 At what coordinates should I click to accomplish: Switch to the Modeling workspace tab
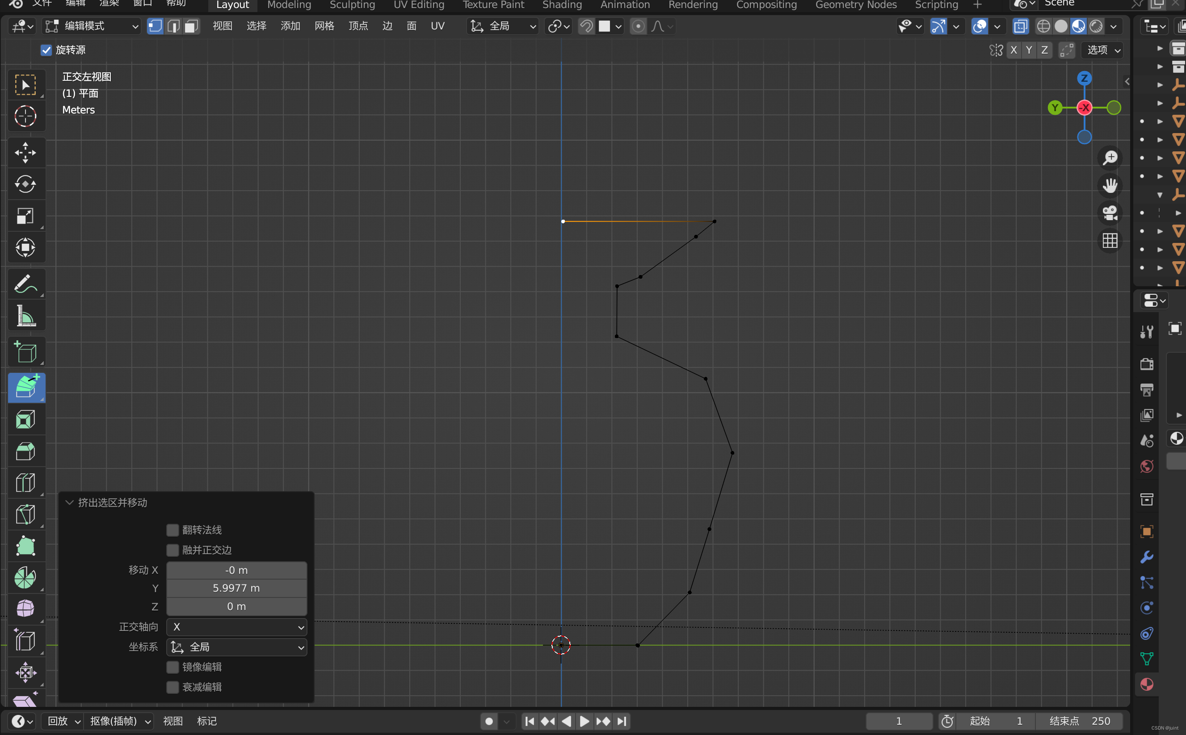pos(289,5)
